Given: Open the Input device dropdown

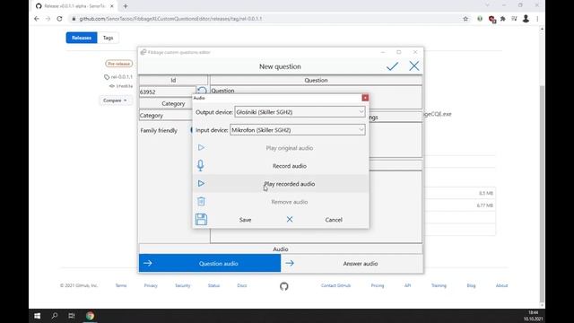Looking at the screenshot, I should click(297, 130).
